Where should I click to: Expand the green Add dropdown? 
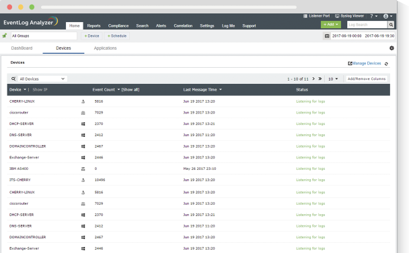331,24
